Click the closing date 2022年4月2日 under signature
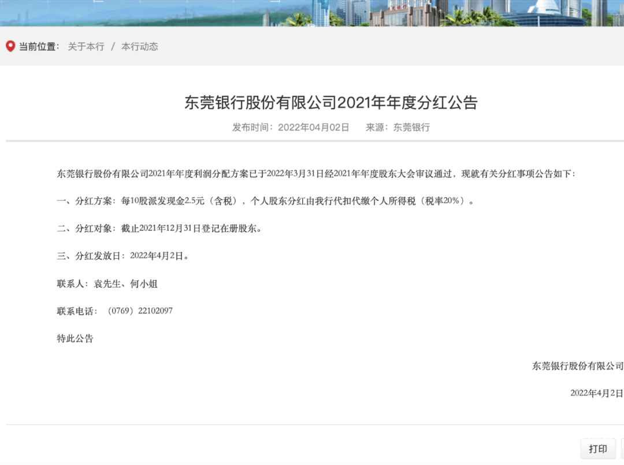The width and height of the screenshot is (624, 465). 597,393
